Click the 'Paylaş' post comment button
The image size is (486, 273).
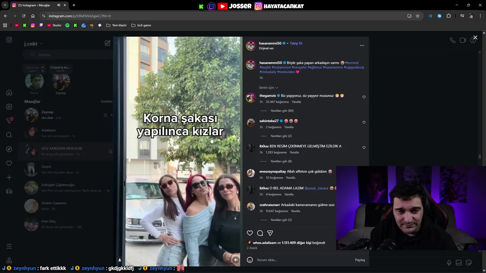360,260
